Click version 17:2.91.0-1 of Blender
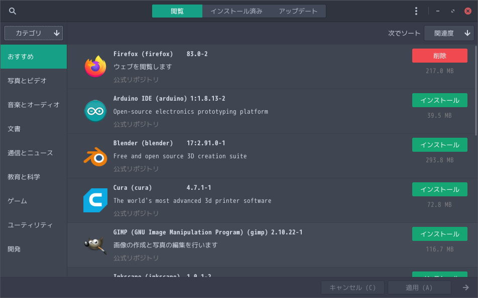 coord(206,143)
